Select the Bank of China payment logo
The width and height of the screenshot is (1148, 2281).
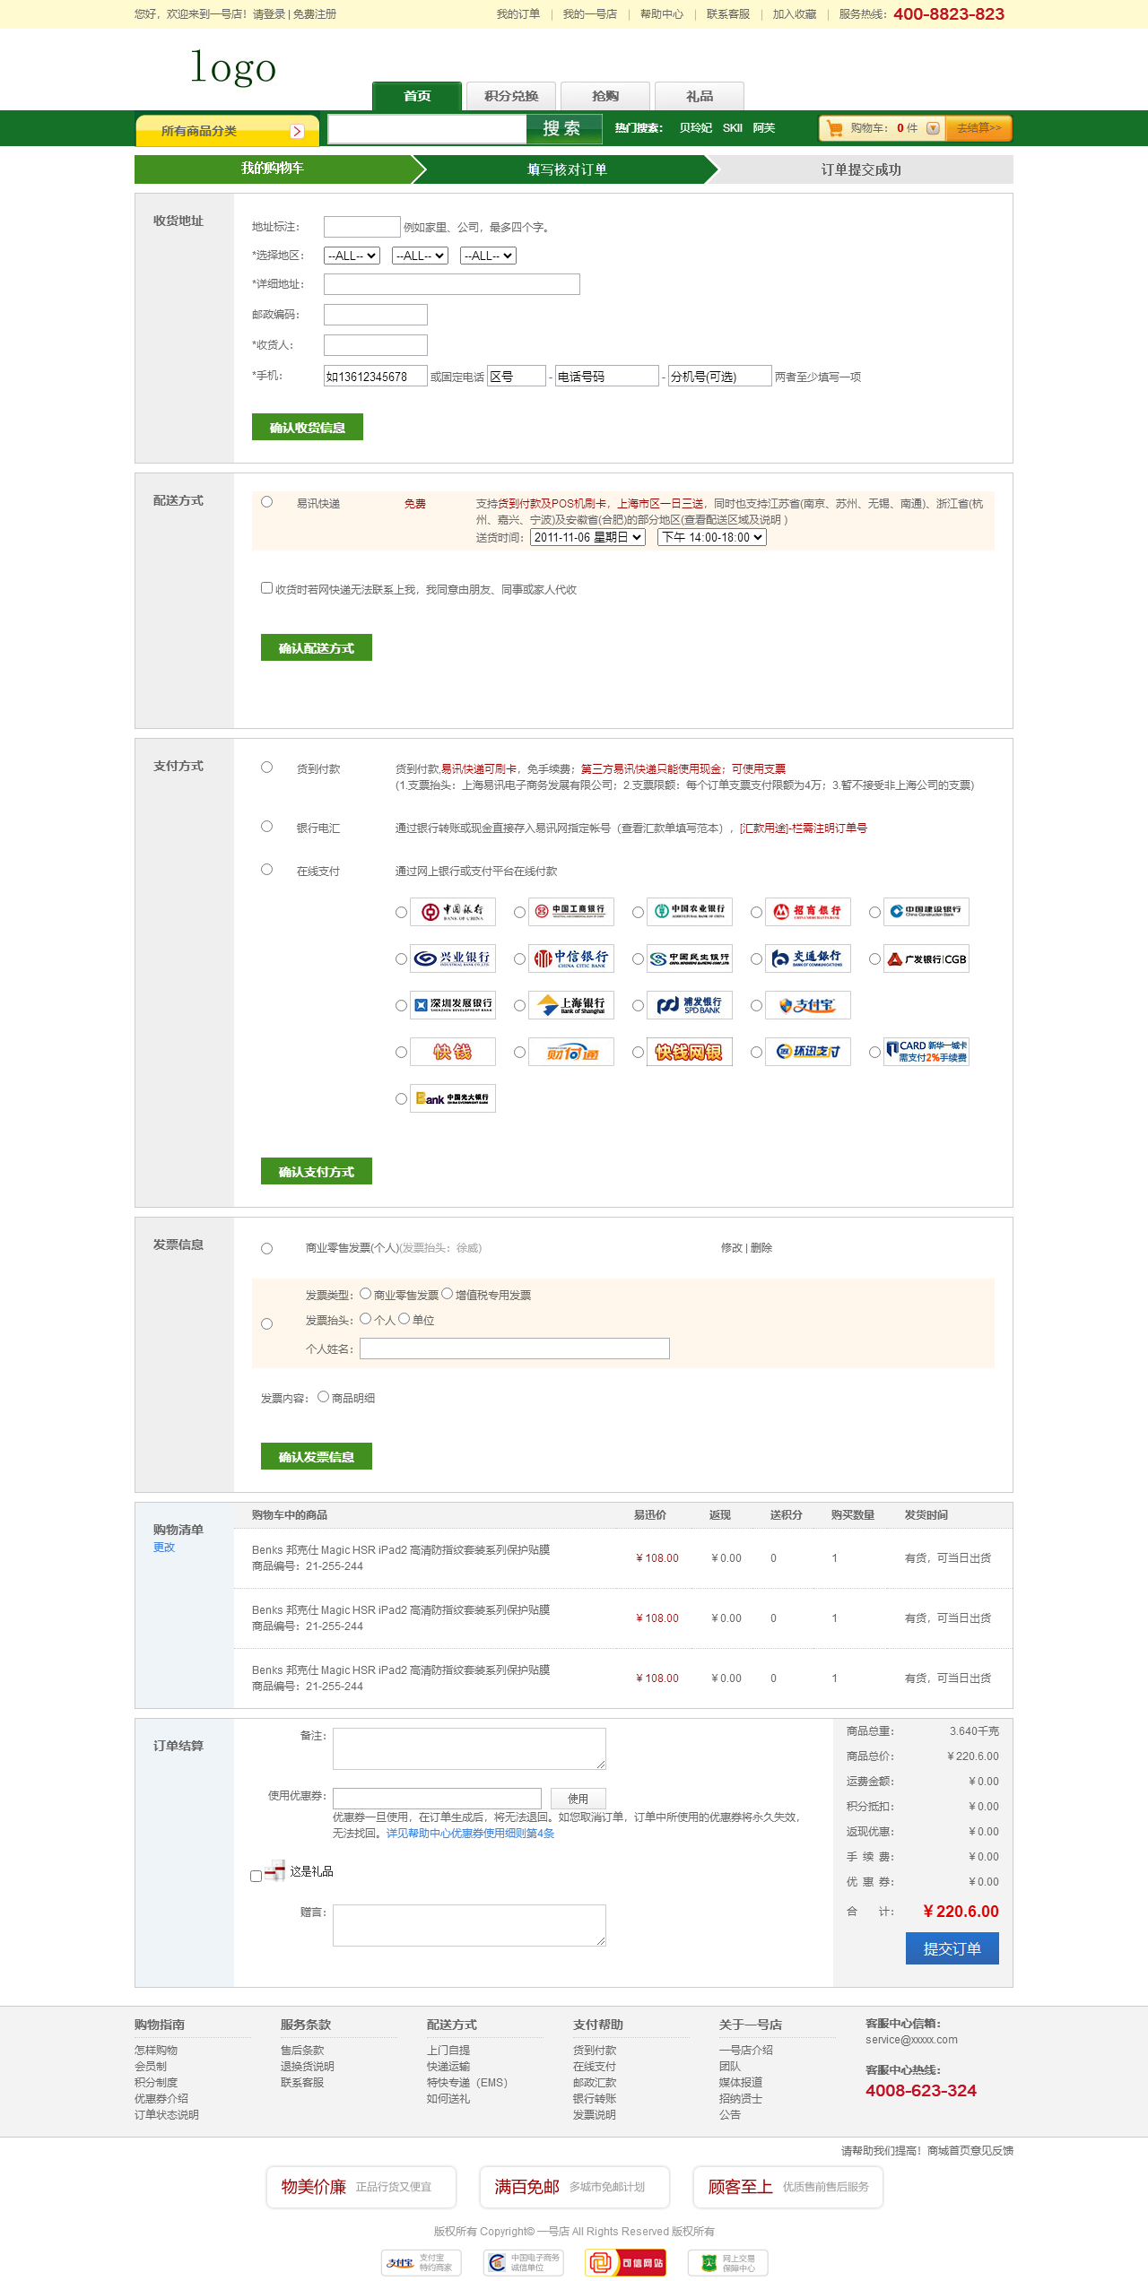[x=452, y=912]
